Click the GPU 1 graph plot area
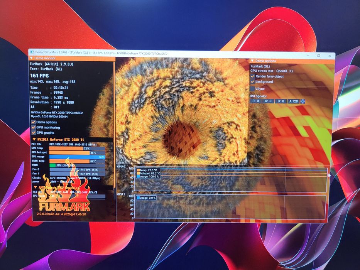Screen dimensions: 360x270 (230, 207)
